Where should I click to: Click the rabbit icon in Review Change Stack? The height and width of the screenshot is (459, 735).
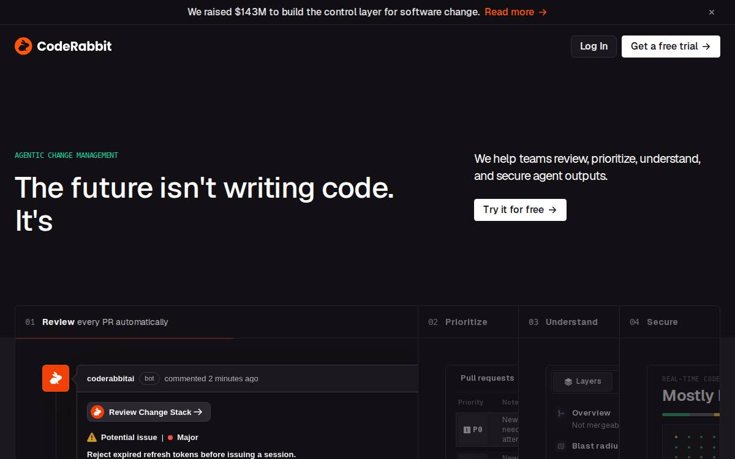pyautogui.click(x=97, y=412)
